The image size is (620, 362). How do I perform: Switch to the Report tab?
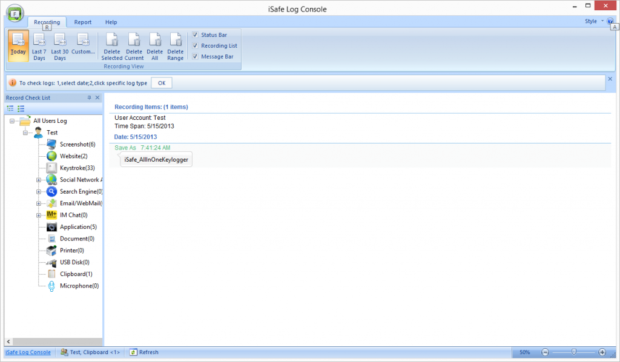click(x=83, y=22)
